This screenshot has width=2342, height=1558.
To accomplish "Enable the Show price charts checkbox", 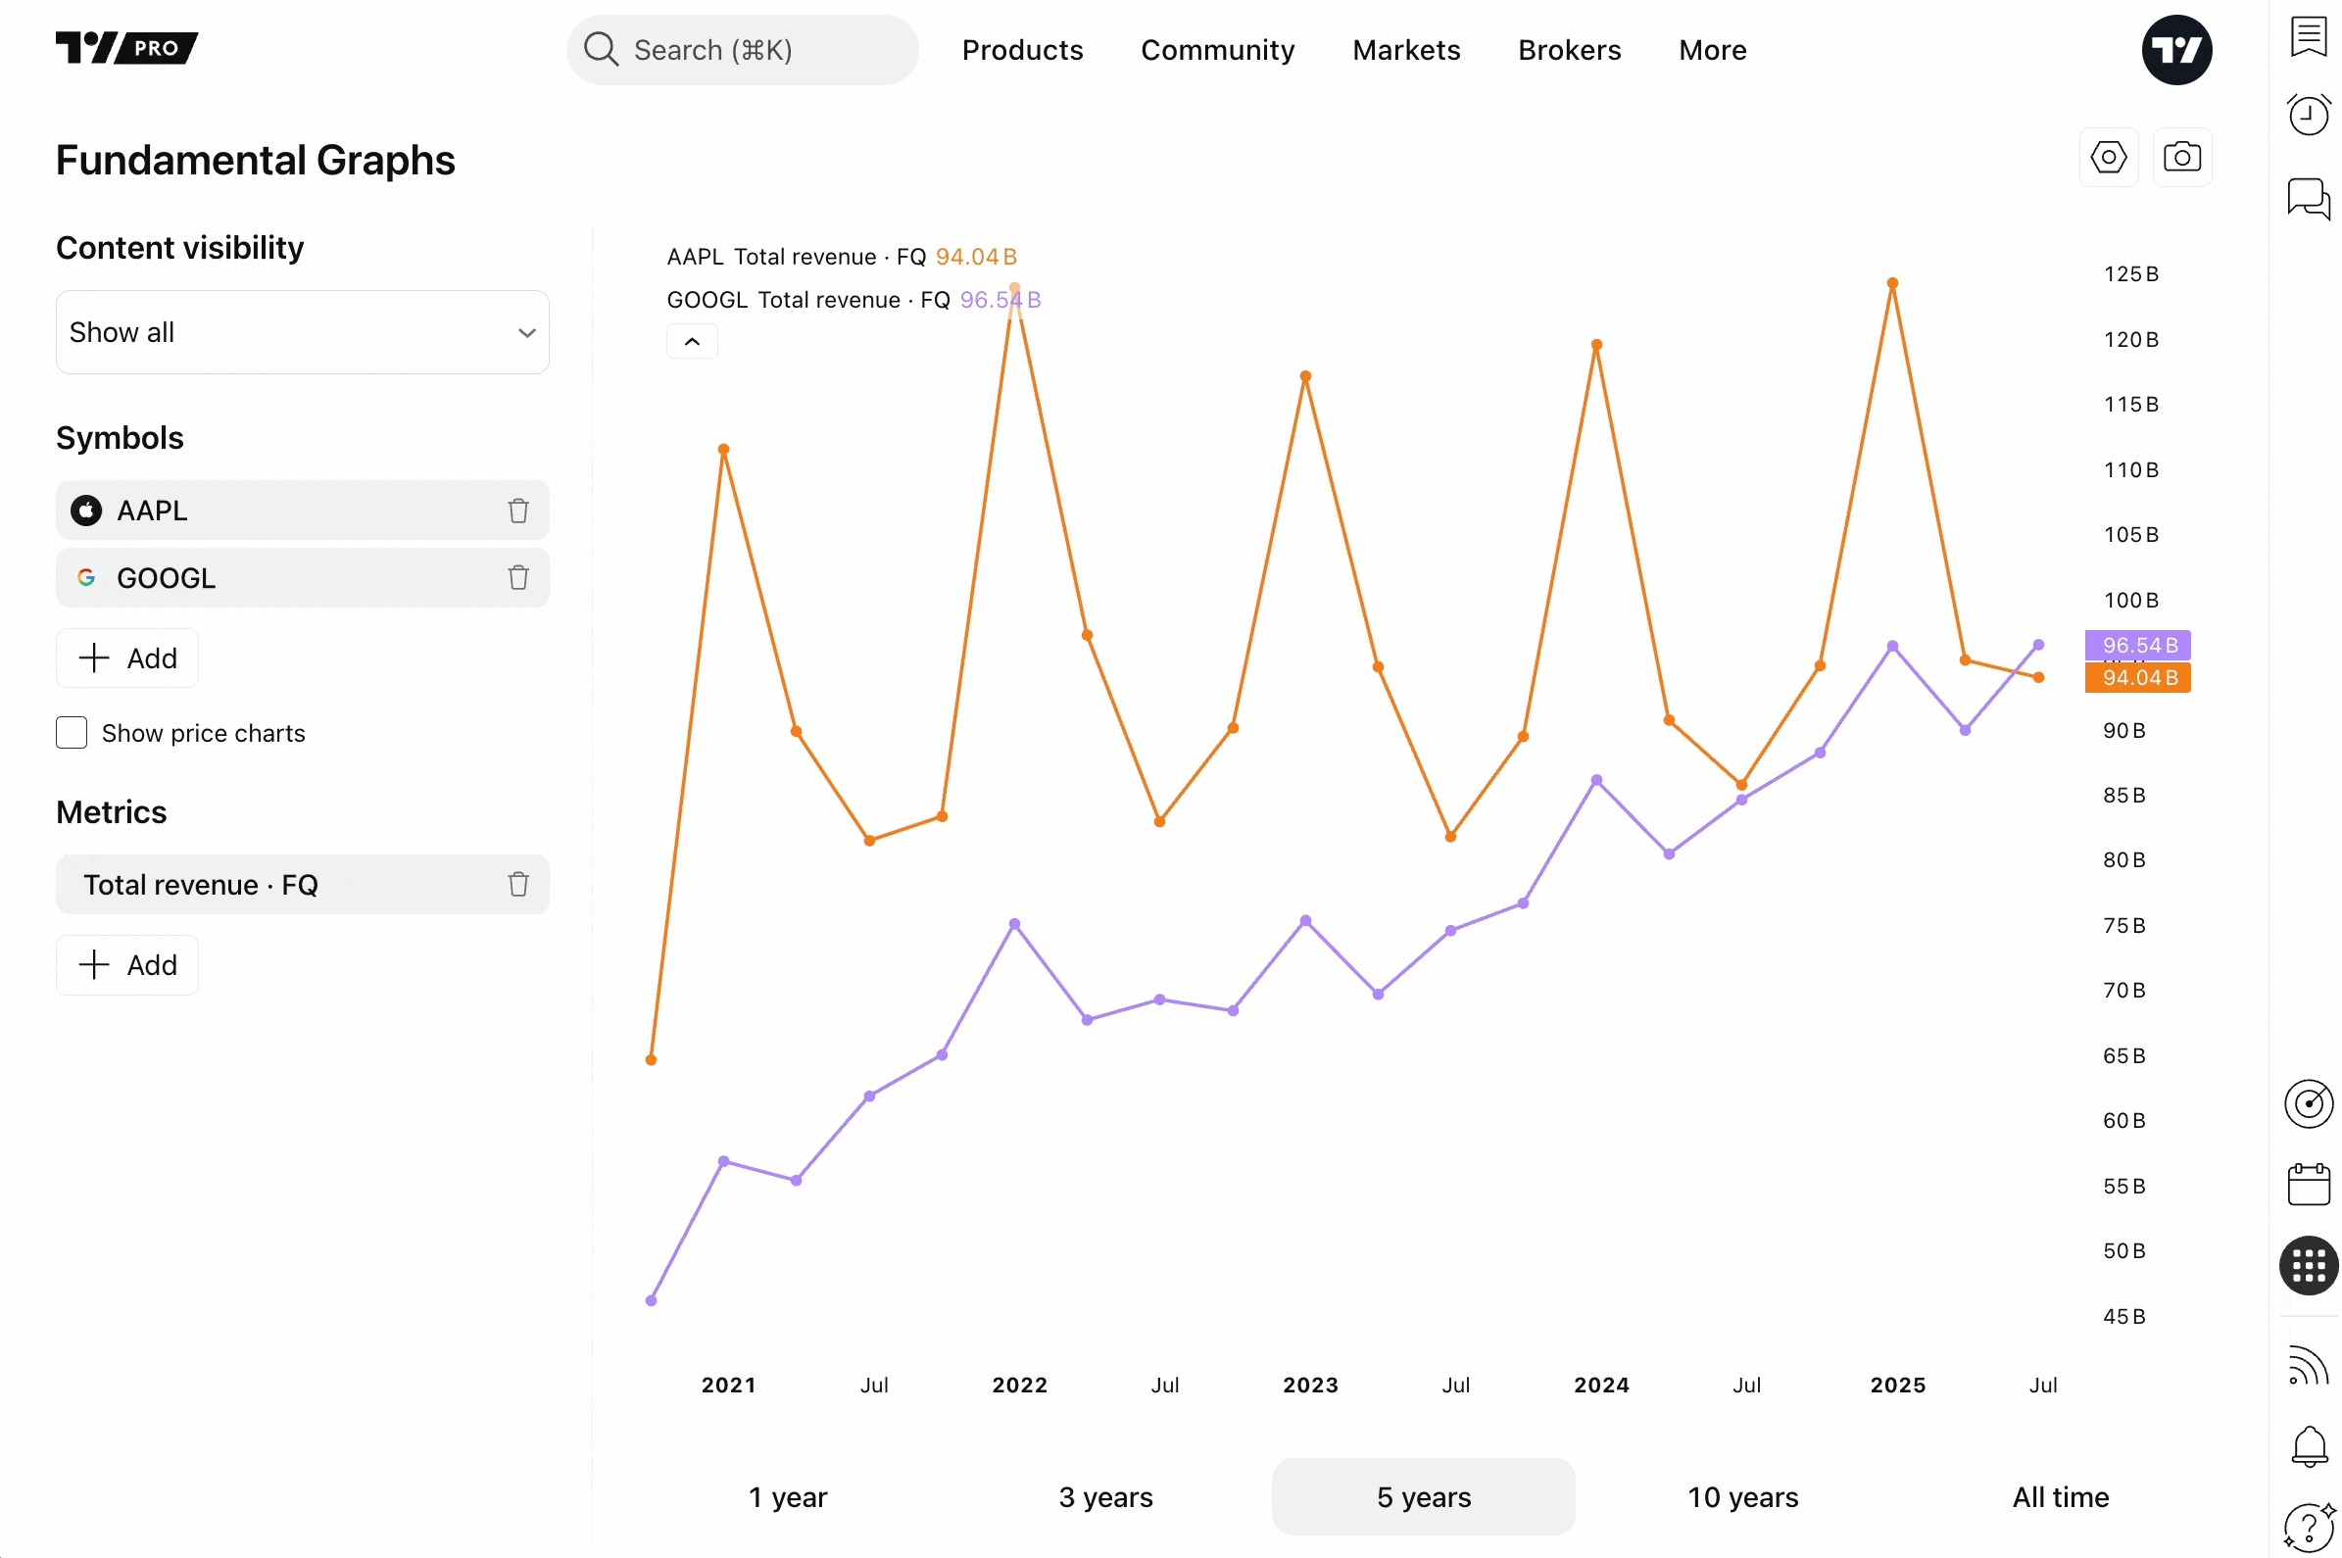I will click(72, 733).
